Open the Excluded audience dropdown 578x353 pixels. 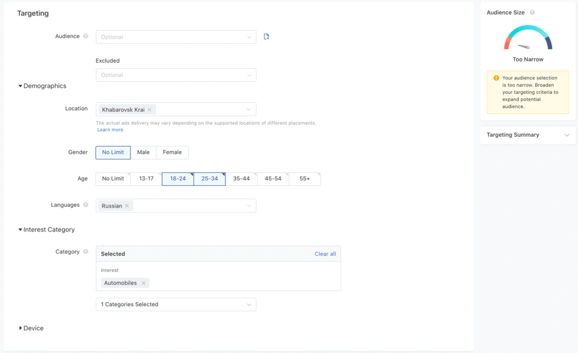point(176,75)
